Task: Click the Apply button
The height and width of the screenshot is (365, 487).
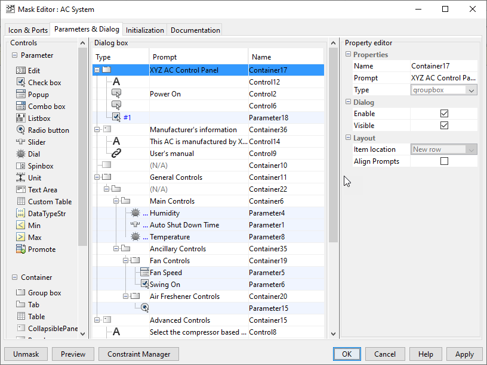Action: point(464,354)
